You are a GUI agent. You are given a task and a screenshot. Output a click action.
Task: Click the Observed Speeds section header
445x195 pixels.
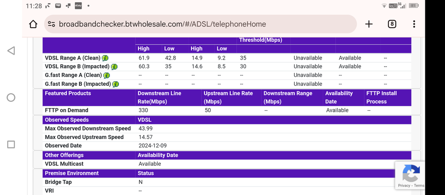click(x=66, y=120)
